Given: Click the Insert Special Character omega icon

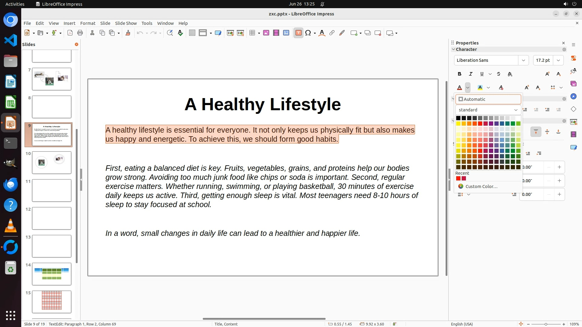Looking at the screenshot, I should tap(308, 33).
